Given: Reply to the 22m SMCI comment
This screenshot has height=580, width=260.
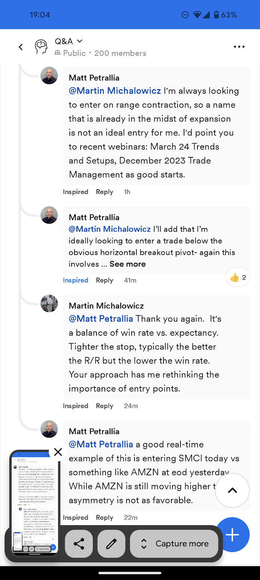Looking at the screenshot, I should click(x=105, y=518).
